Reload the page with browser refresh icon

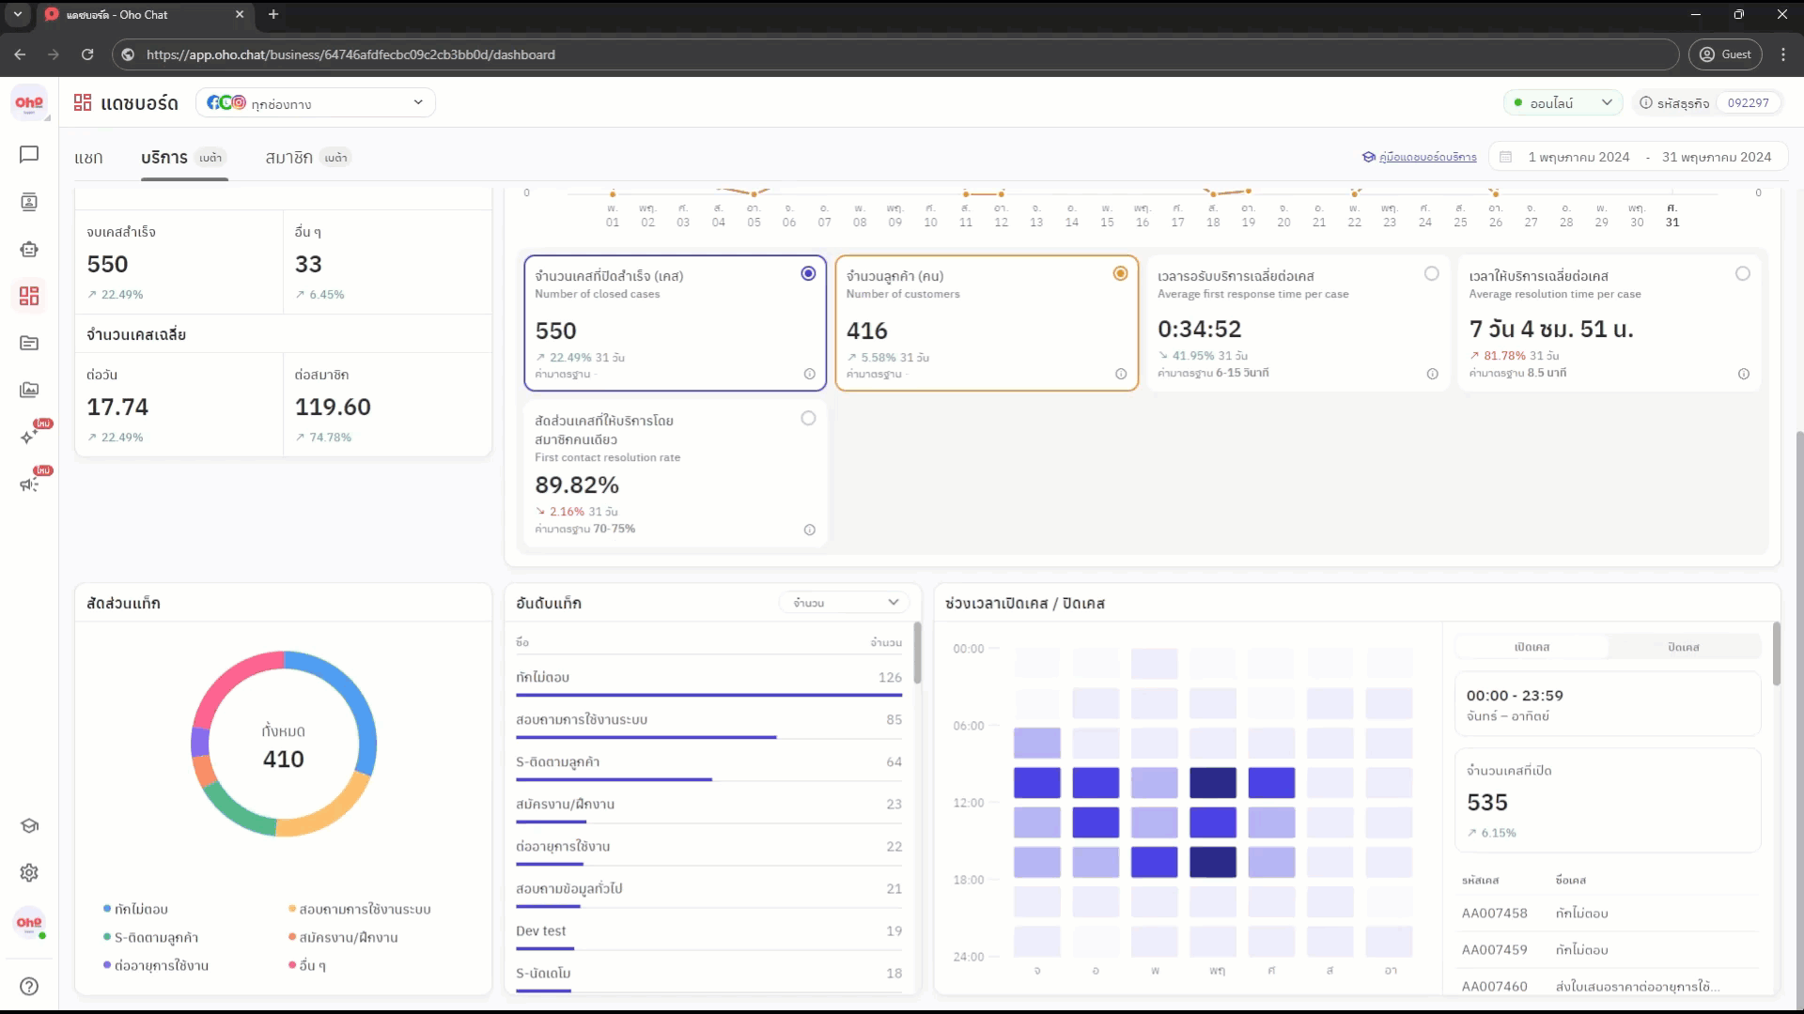pyautogui.click(x=87, y=54)
